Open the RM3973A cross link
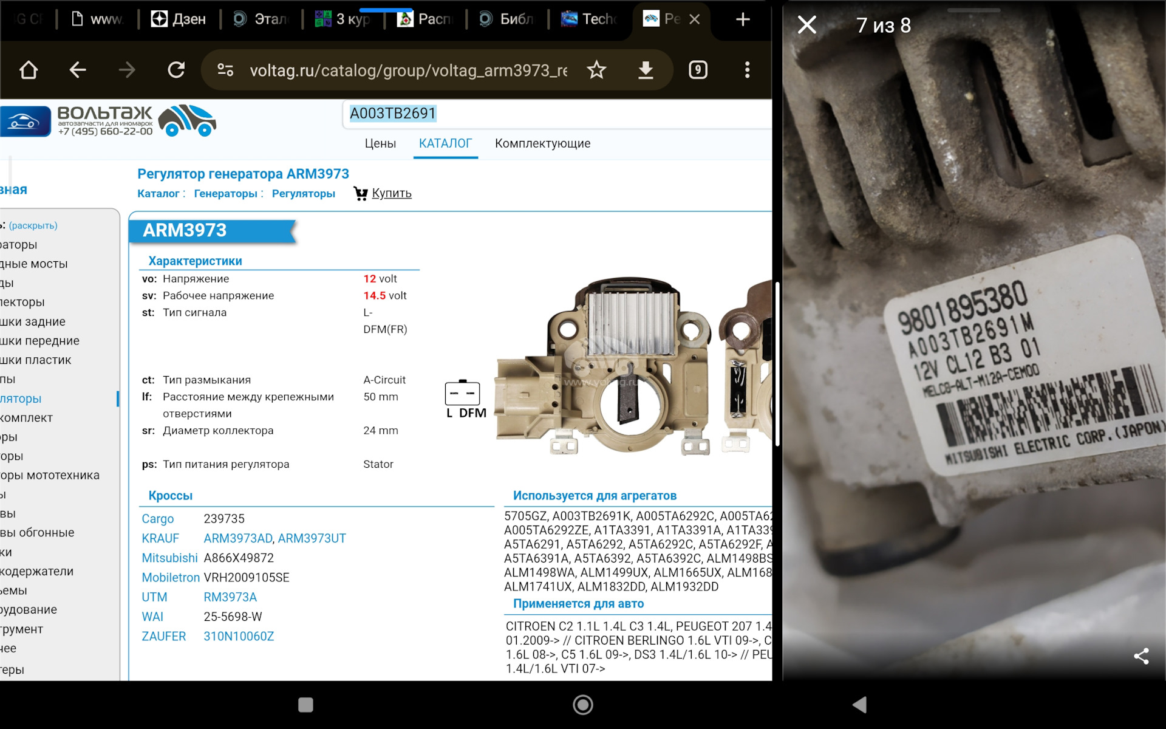 click(x=230, y=597)
